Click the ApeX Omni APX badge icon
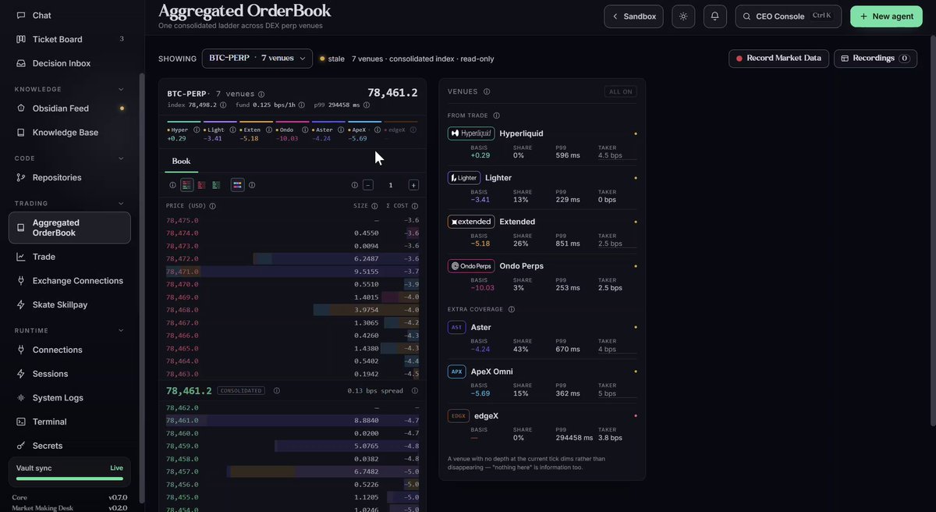This screenshot has width=936, height=512. tap(457, 372)
